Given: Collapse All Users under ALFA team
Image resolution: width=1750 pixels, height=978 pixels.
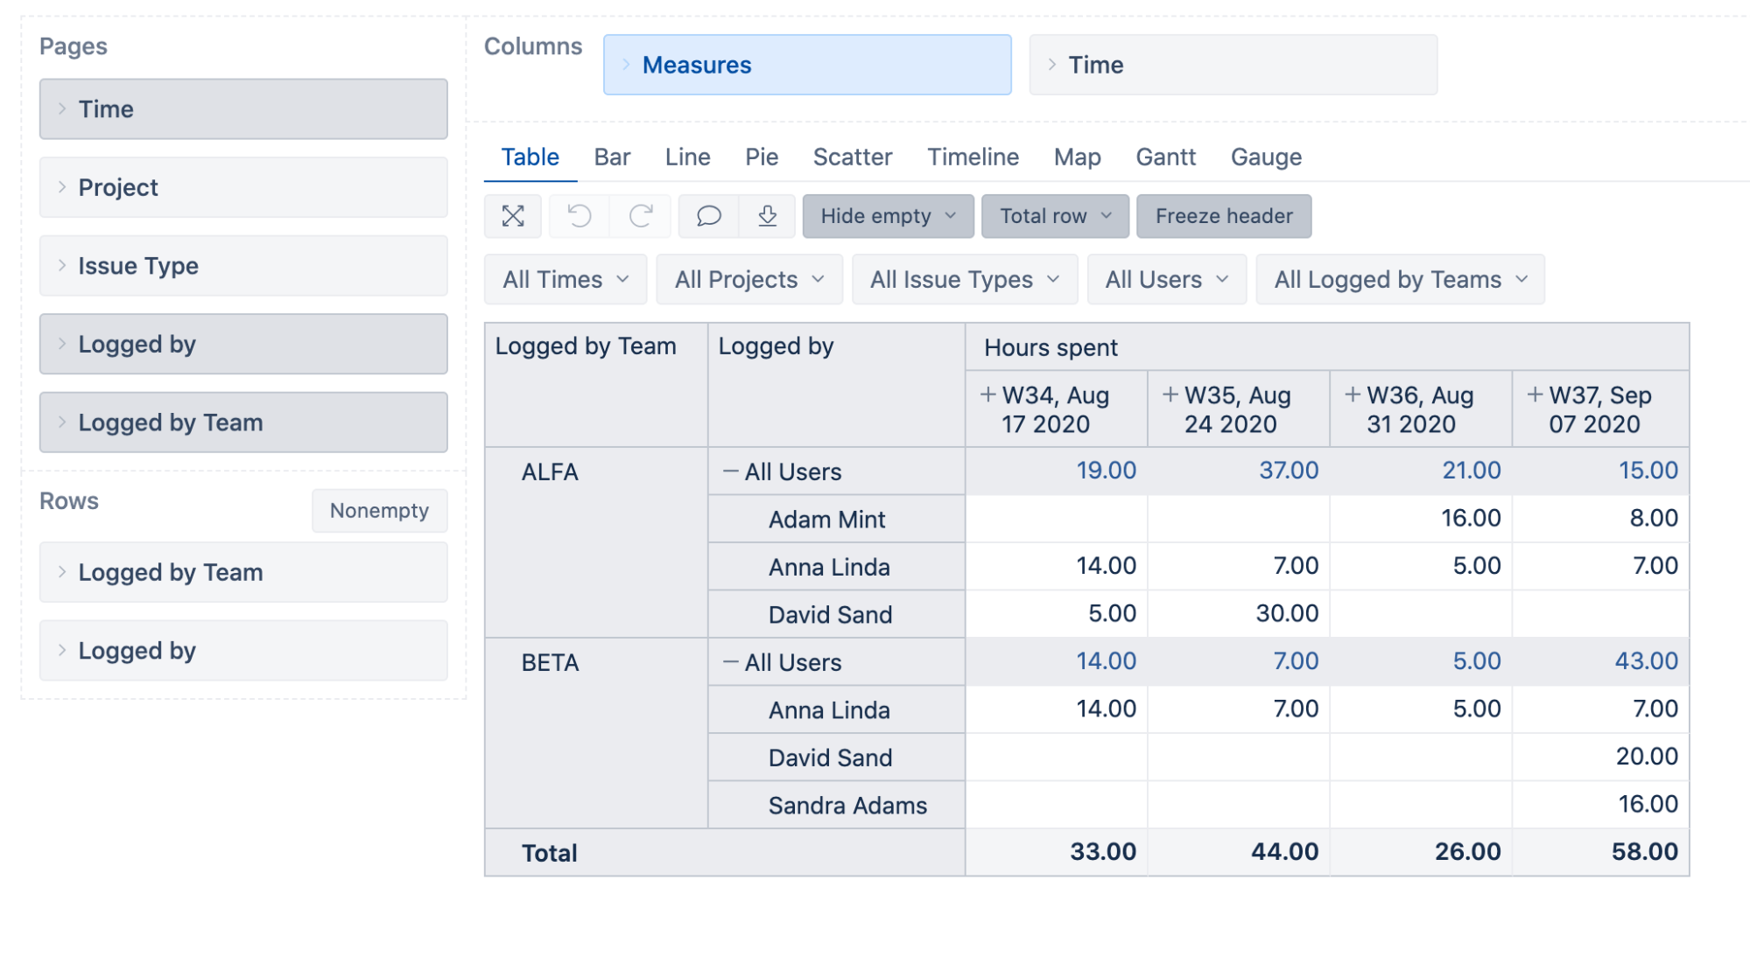Looking at the screenshot, I should tap(730, 472).
